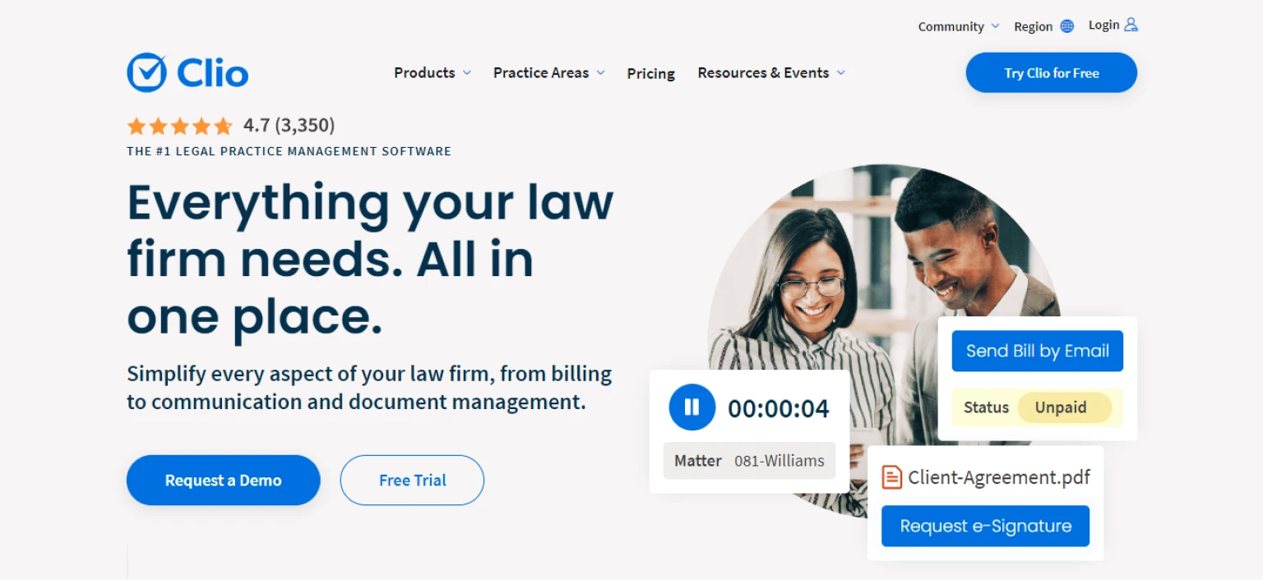Click the Request a Demo button

(223, 481)
